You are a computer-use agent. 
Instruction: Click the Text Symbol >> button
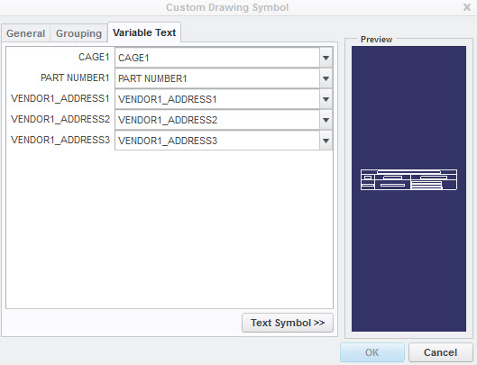pyautogui.click(x=288, y=323)
